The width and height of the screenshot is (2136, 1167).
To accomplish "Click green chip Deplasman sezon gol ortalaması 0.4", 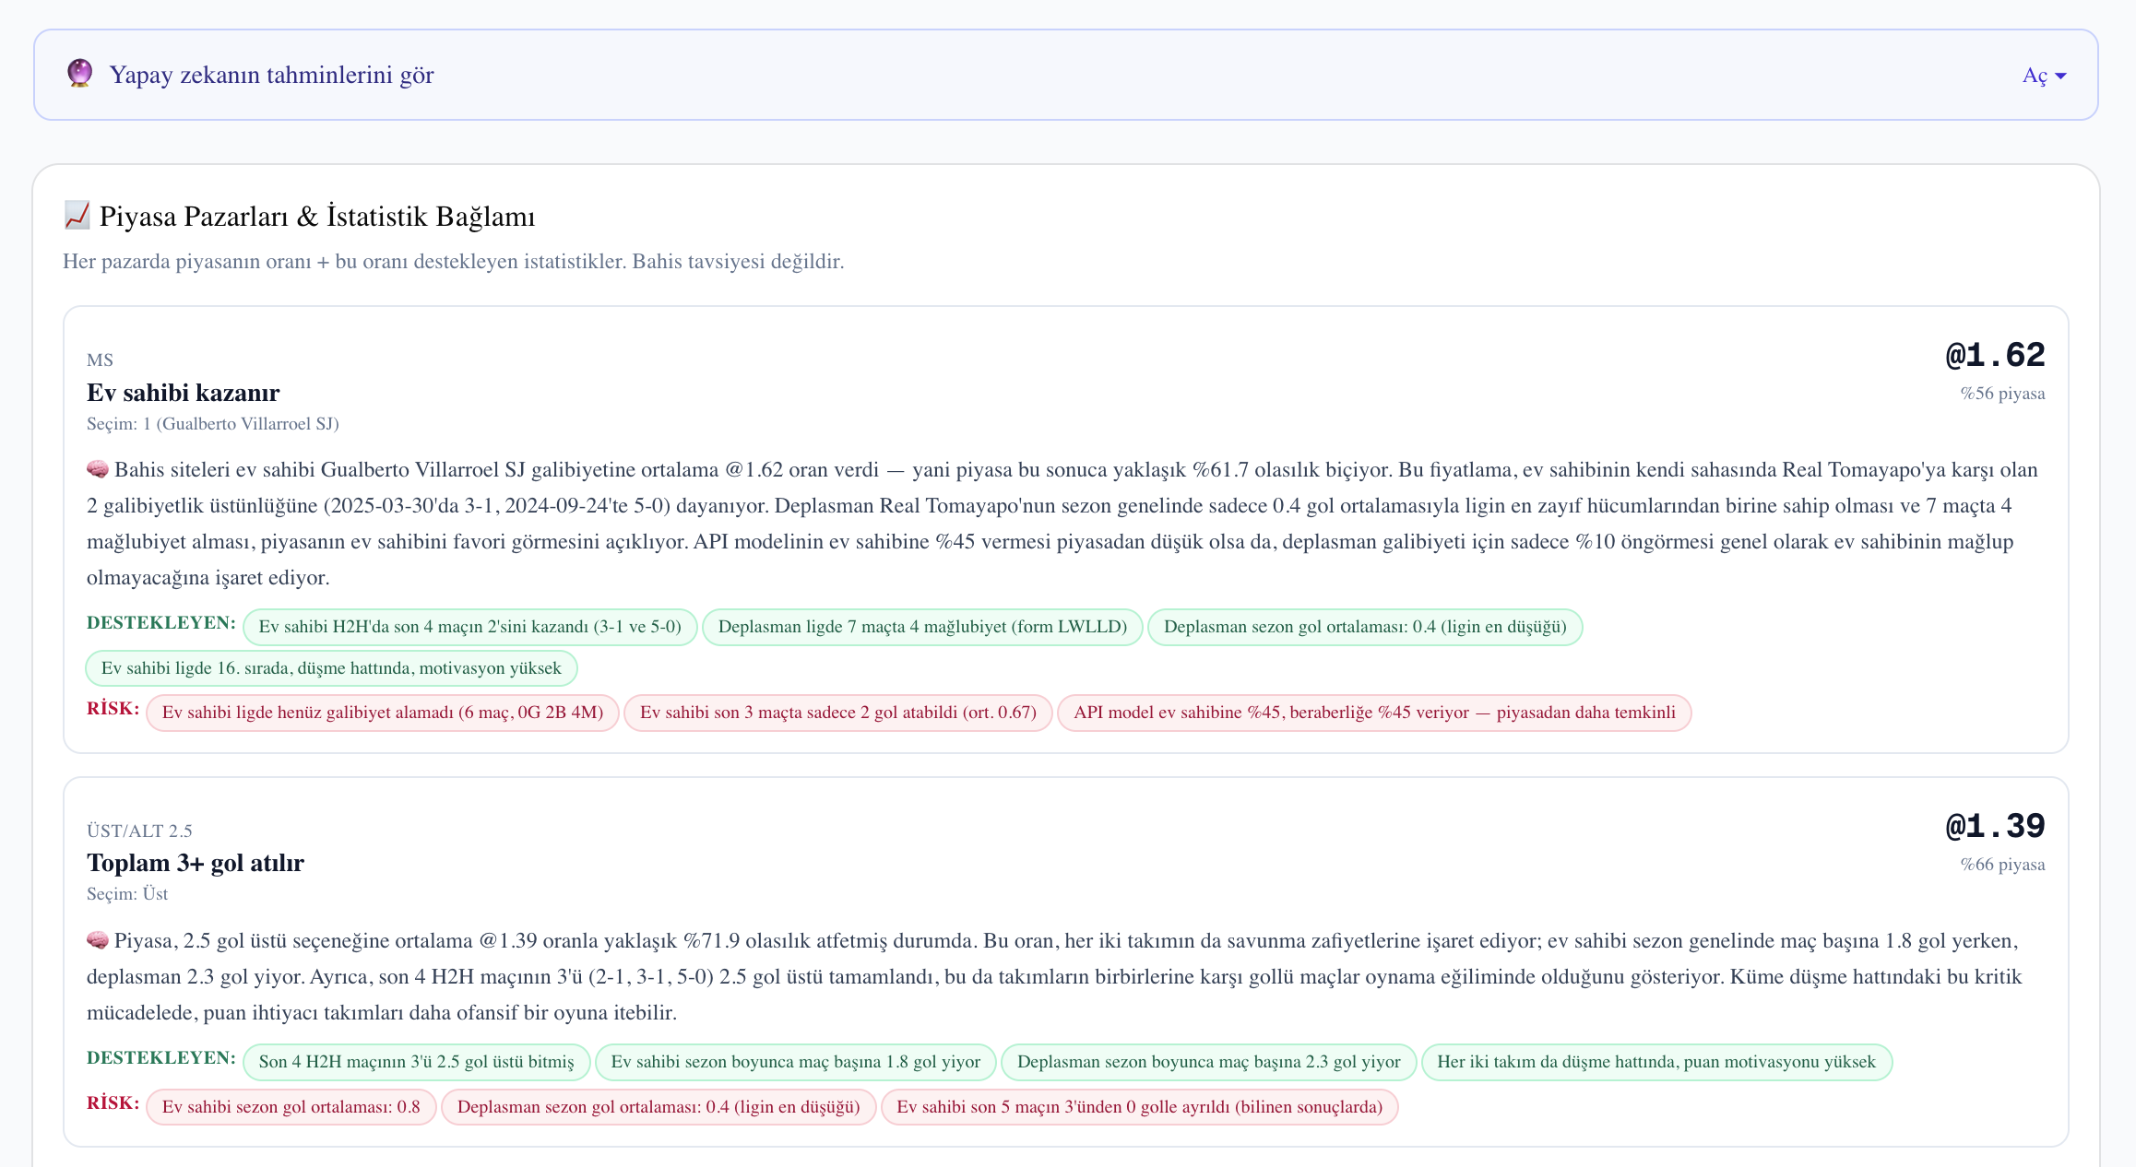I will [1365, 627].
